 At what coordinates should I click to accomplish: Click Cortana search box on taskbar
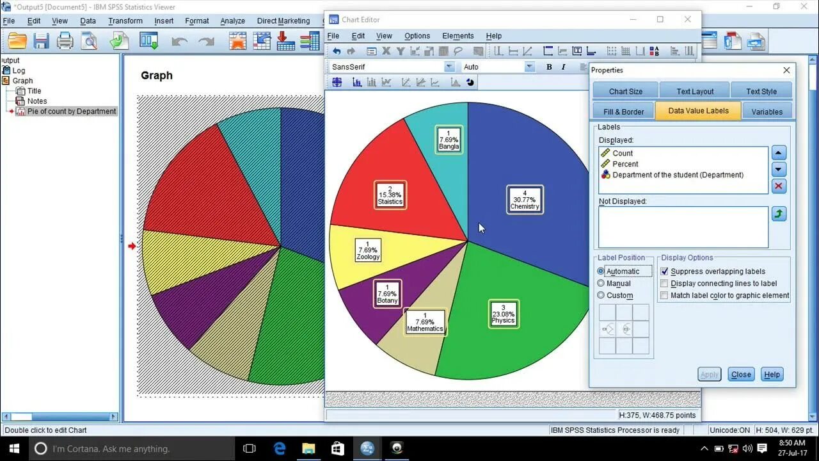(x=133, y=448)
